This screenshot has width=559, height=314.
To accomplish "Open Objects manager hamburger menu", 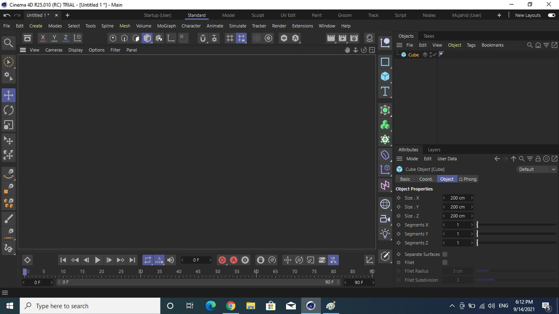I will point(399,45).
